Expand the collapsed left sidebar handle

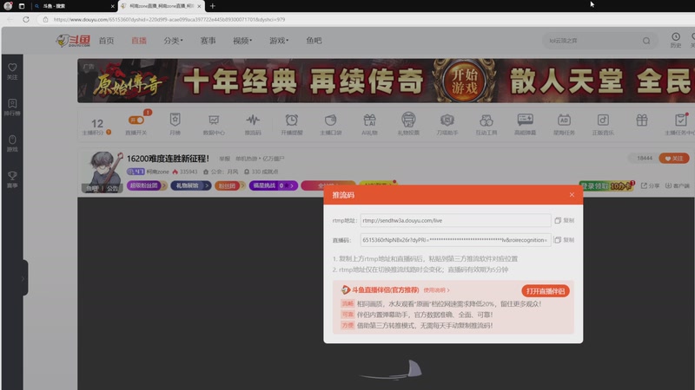pyautogui.click(x=23, y=278)
